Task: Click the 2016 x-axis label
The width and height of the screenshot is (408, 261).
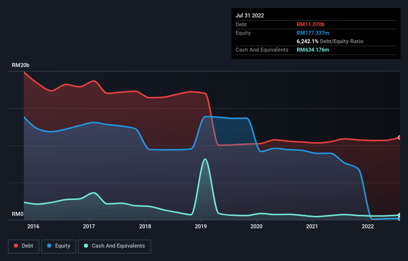Action: (x=33, y=226)
